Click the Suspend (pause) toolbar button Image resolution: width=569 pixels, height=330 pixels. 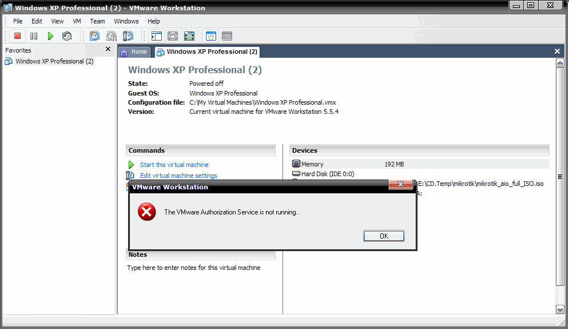[34, 36]
